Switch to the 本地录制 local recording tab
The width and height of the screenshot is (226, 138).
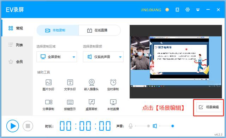[58, 30]
